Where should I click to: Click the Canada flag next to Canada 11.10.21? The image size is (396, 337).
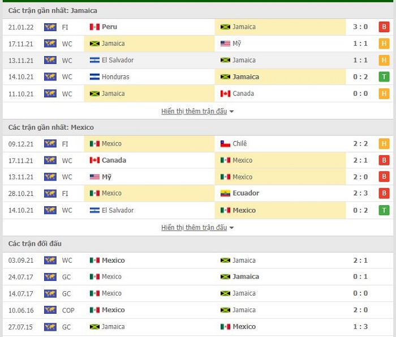225,94
